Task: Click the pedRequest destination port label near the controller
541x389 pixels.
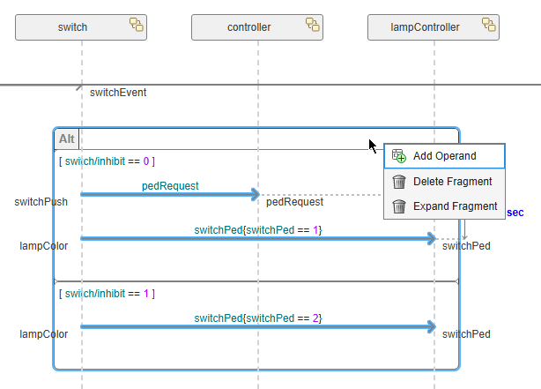Action: 294,202
